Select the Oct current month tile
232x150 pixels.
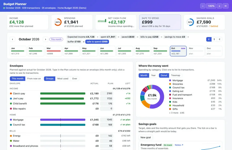178,51
